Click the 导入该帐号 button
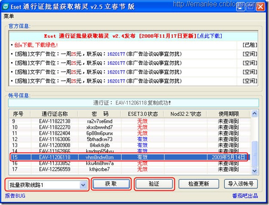This screenshot has width=269, height=205. (241, 184)
